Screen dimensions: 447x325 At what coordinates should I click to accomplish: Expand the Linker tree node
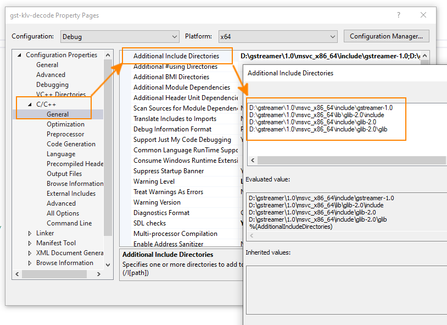30,233
